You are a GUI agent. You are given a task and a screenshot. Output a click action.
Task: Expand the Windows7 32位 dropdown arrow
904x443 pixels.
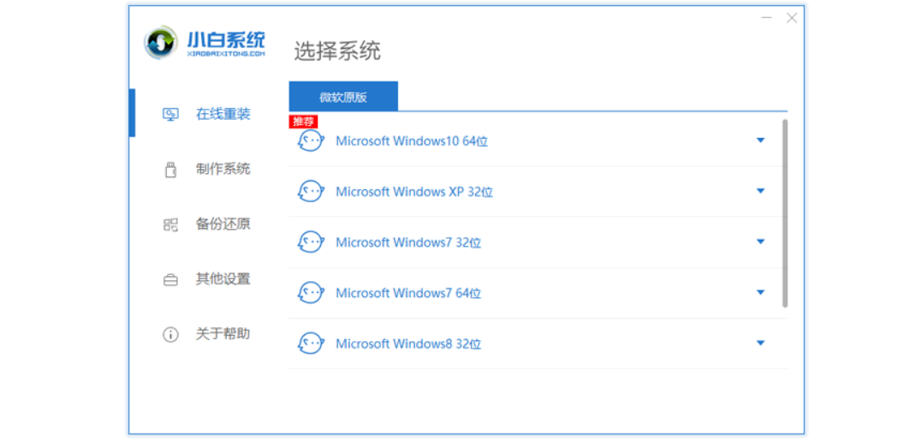point(760,242)
